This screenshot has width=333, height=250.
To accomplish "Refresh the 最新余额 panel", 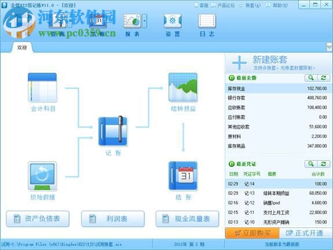I will tap(323, 78).
